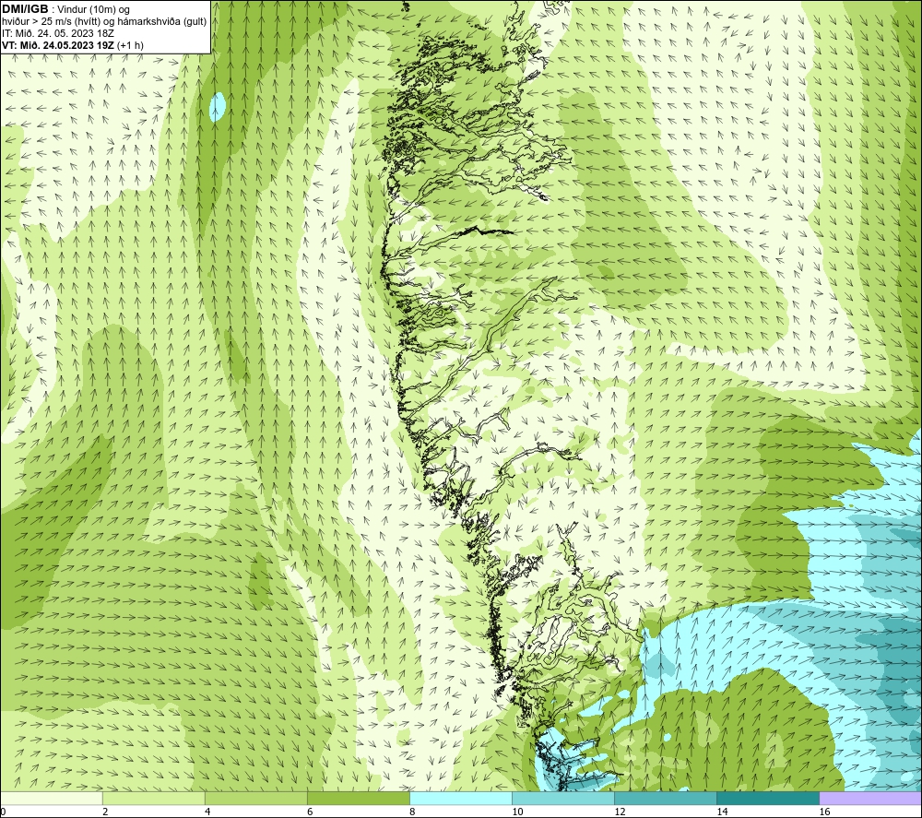
Task: Select the medium green 4–6 scale swatch
Action: (x=255, y=798)
